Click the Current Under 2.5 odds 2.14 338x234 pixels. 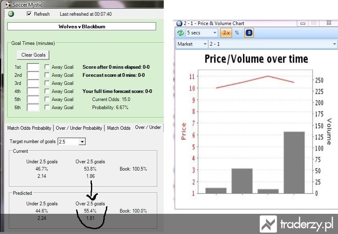[42, 176]
